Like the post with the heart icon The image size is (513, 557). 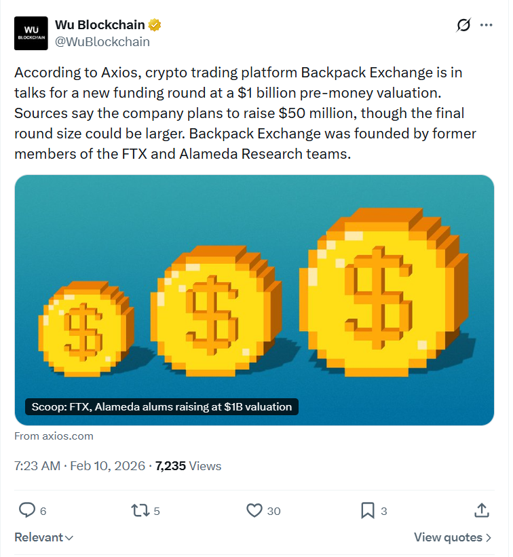pos(254,510)
